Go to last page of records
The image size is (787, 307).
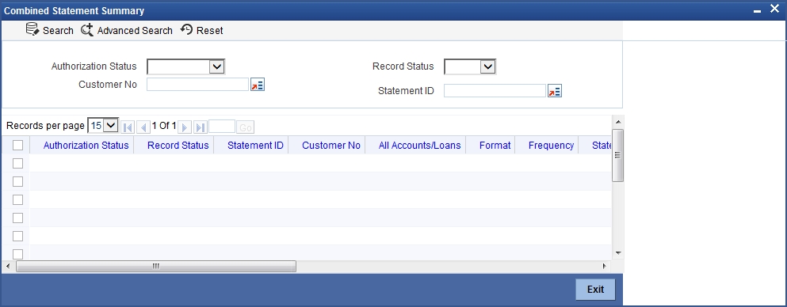(201, 127)
